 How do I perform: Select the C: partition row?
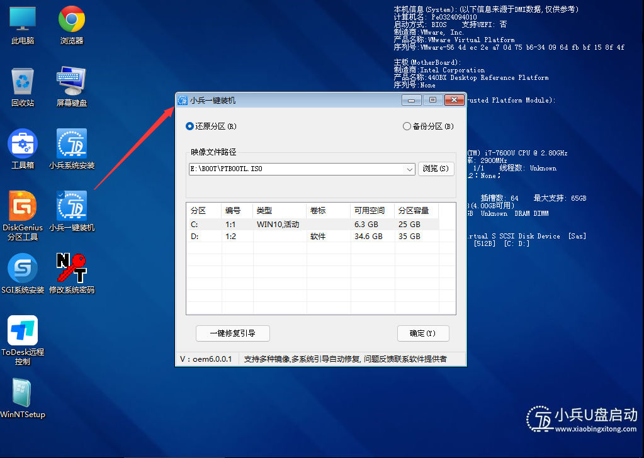coord(312,225)
